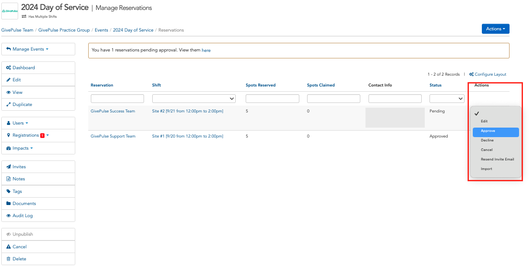Viewport: 529px width, 266px height.
Task: Open Notes in the sidebar
Action: [38, 179]
